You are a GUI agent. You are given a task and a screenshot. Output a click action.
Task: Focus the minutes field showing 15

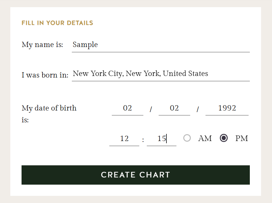pyautogui.click(x=161, y=139)
